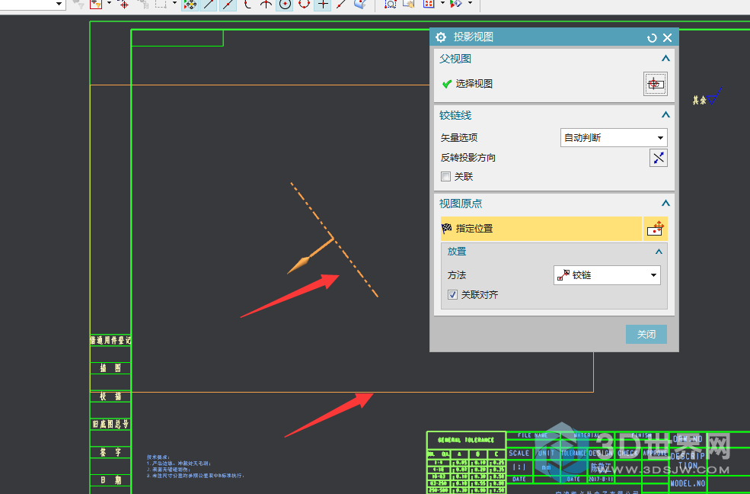Toggle the Intersection snap icon

[x=266, y=5]
